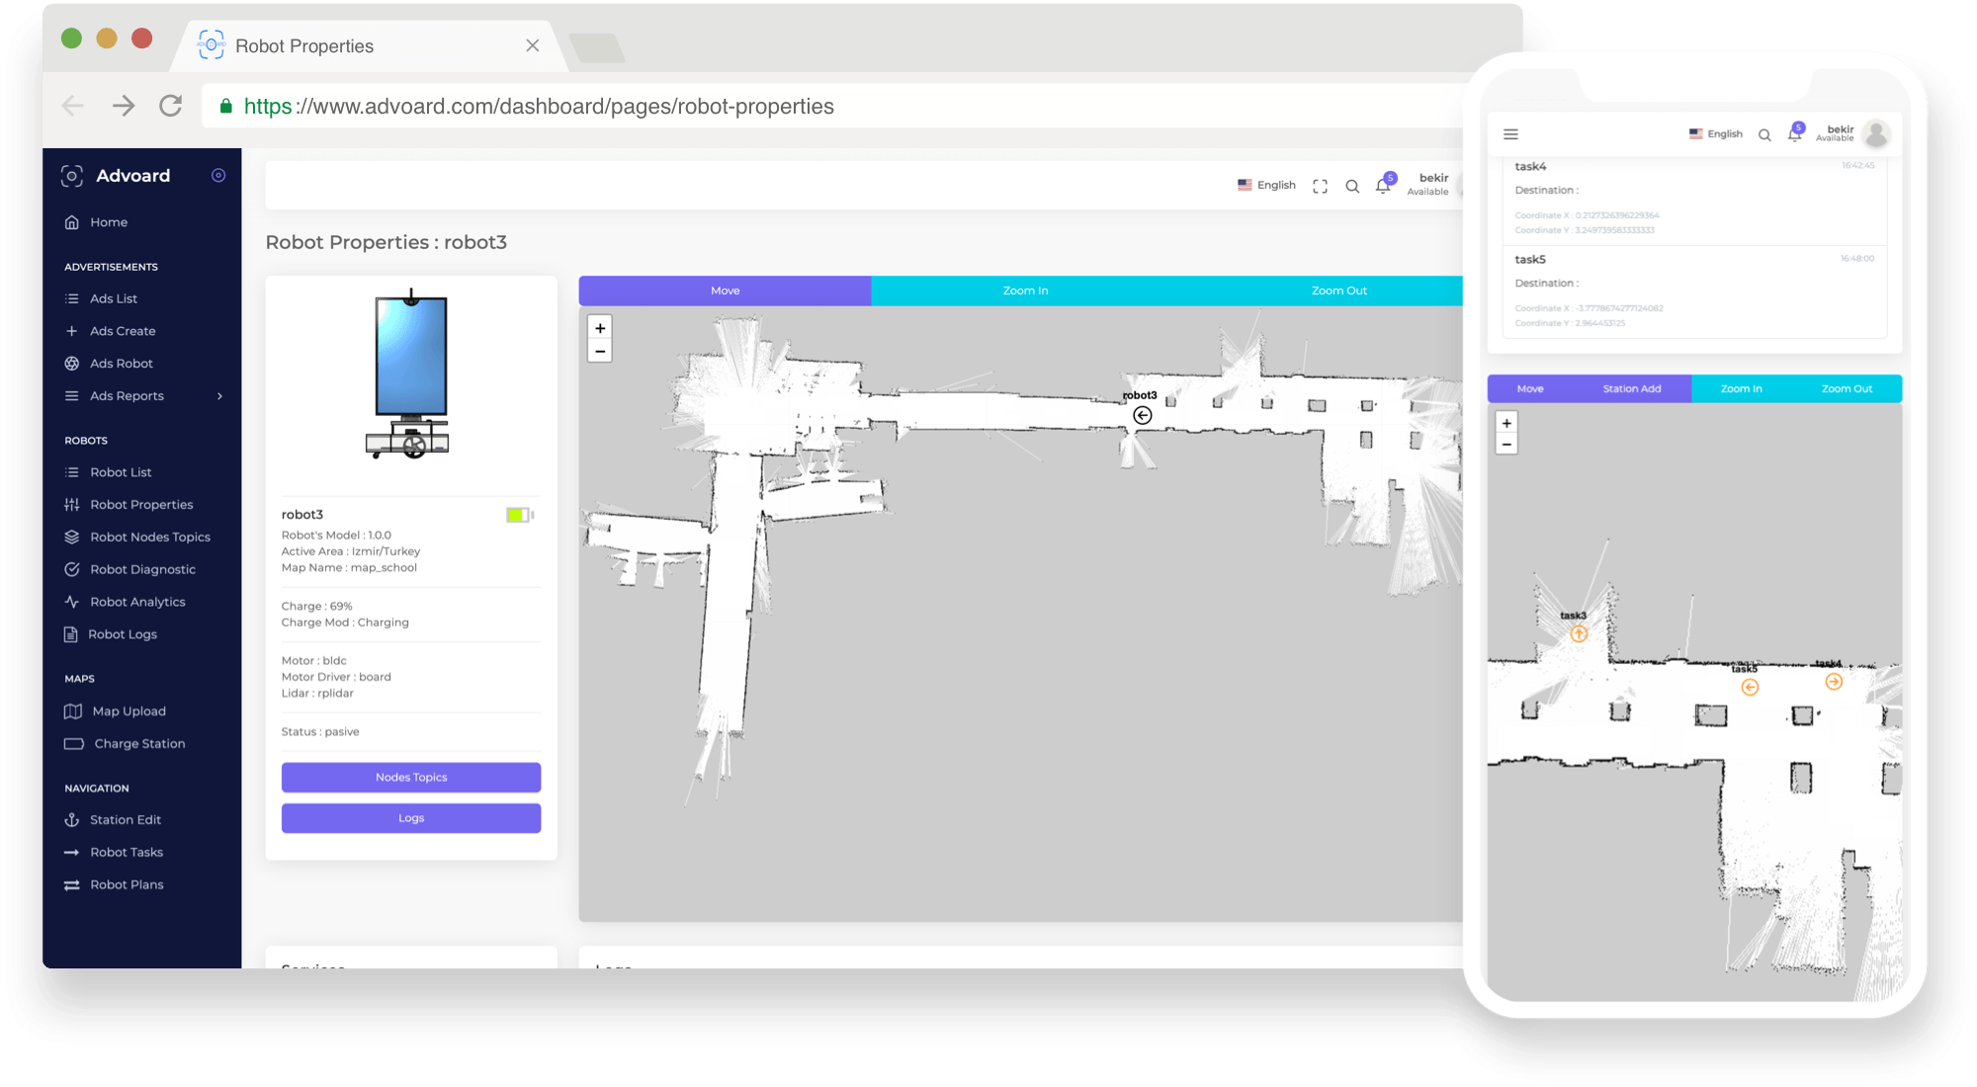Image resolution: width=1977 pixels, height=1087 pixels.
Task: Activate the Move mode on desktop map
Action: [725, 291]
